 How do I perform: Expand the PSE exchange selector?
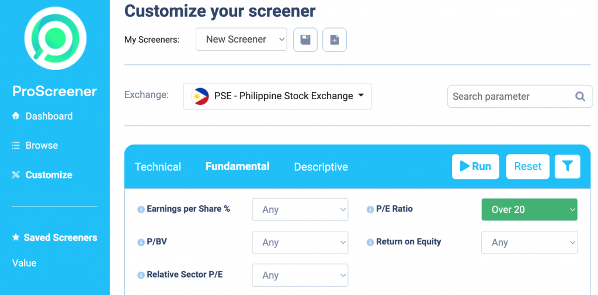277,96
